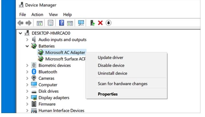Expand the Firmware category chevron

click(x=27, y=104)
